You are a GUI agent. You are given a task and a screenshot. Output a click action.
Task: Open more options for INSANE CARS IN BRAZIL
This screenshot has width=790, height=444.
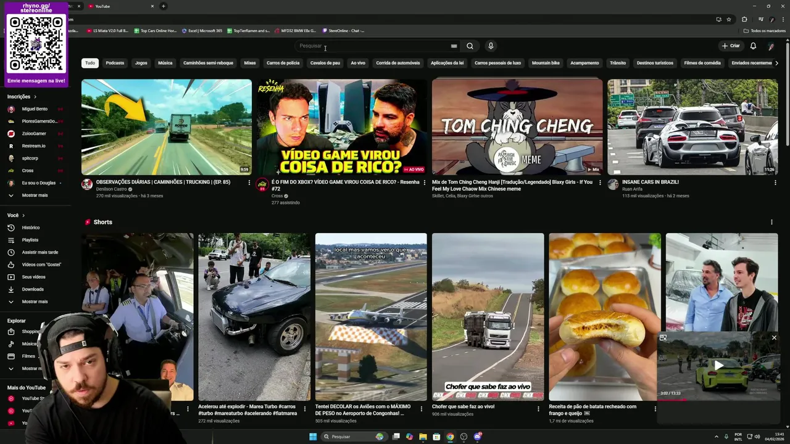[775, 183]
